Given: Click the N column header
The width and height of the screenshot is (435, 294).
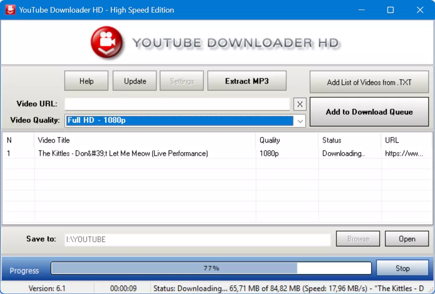Looking at the screenshot, I should coord(10,140).
